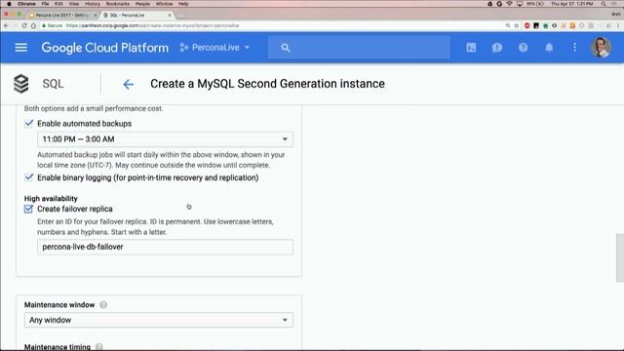Click the zoom magnifier in address bar
The height and width of the screenshot is (351, 624).
(x=508, y=25)
